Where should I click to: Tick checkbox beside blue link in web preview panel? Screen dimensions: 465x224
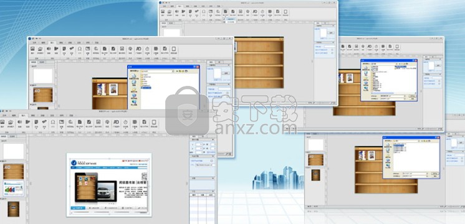(211, 161)
